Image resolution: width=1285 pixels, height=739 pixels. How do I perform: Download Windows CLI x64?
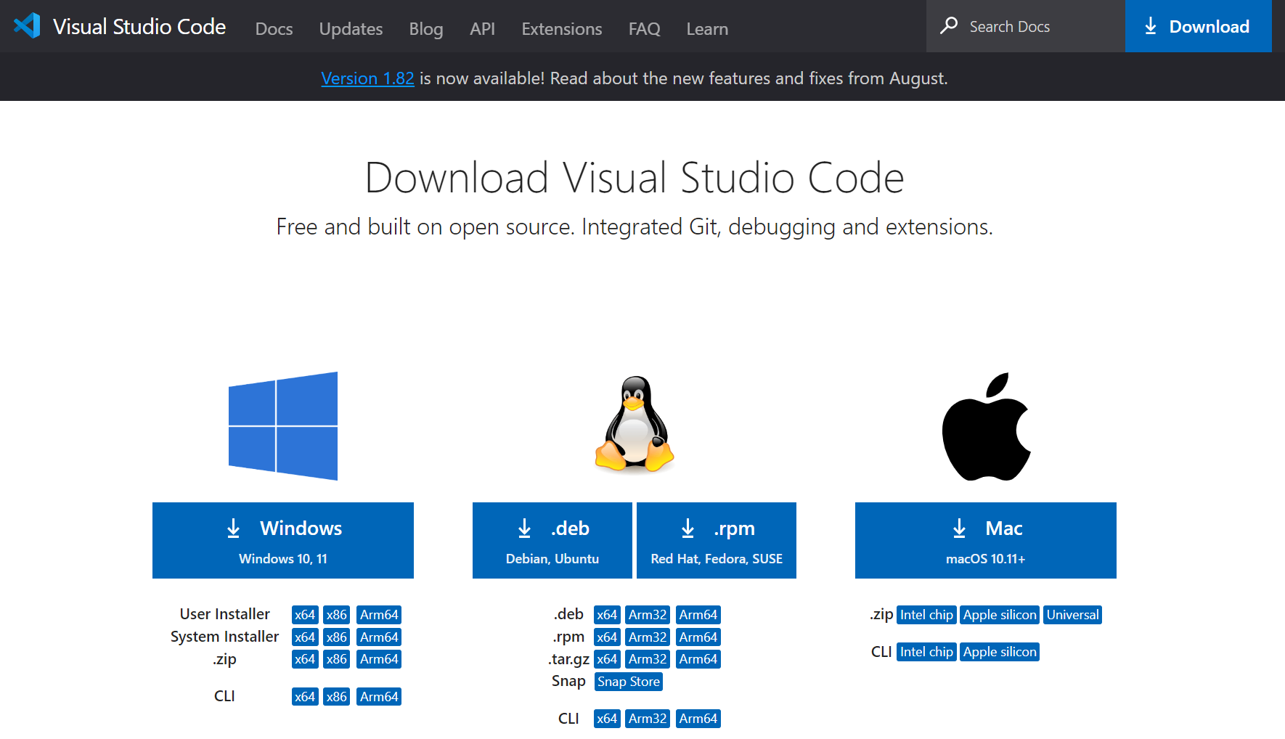coord(305,697)
